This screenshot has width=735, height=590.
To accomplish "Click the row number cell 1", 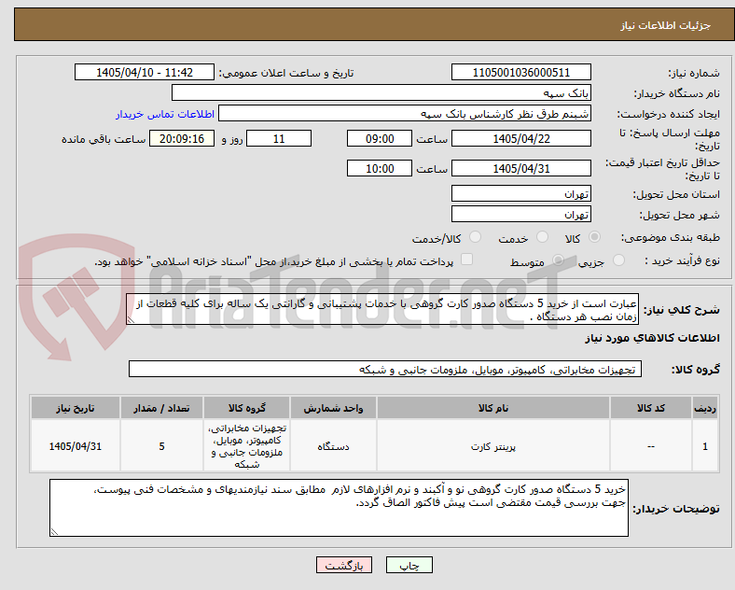I will click(x=705, y=446).
